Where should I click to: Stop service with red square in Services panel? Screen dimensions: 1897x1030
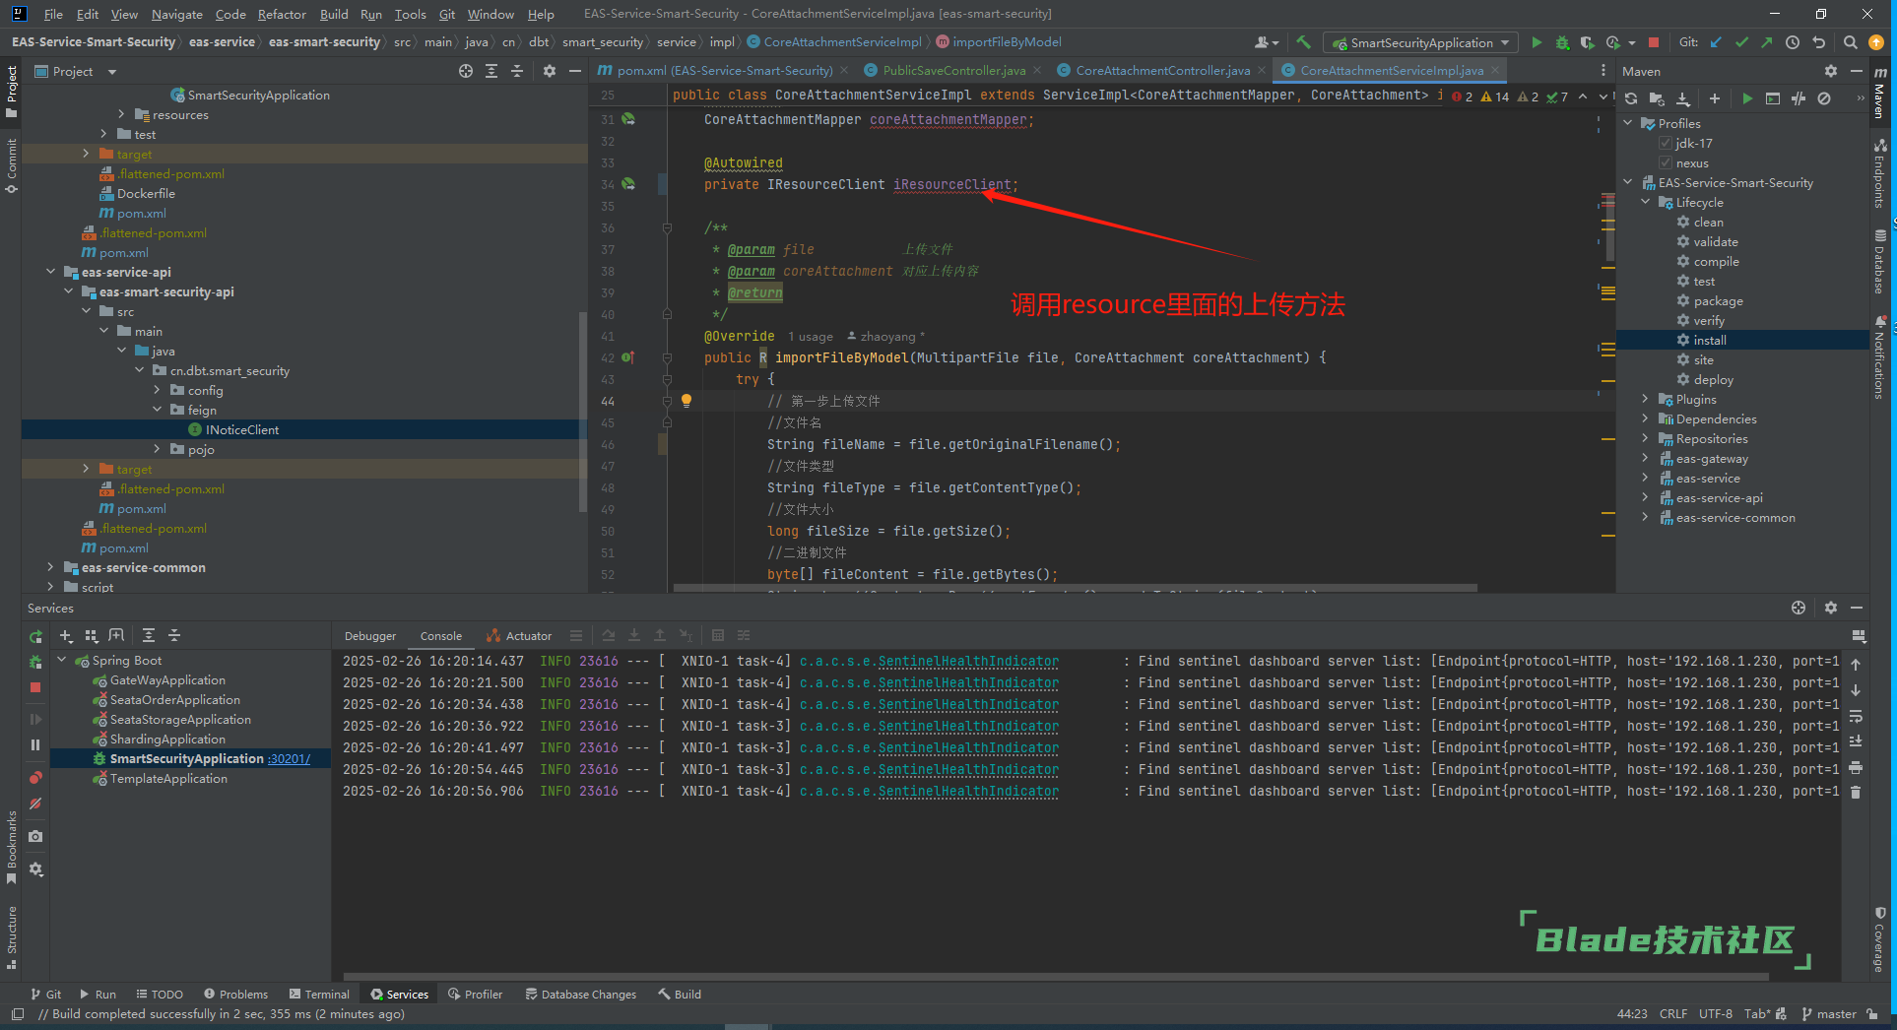35,687
